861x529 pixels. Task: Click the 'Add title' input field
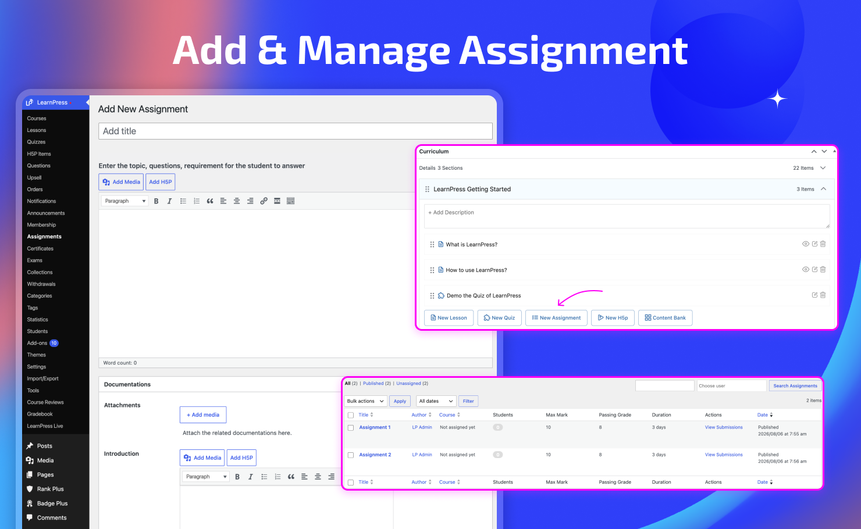[296, 131]
